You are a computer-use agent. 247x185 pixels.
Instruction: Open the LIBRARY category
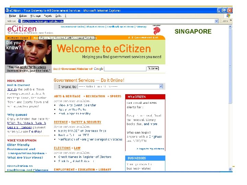(105, 170)
